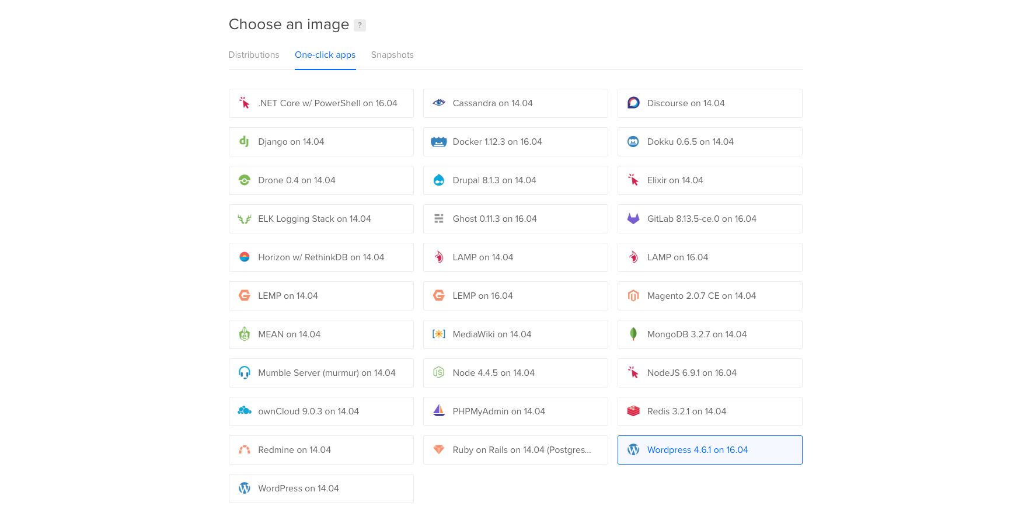Click the Django logo icon

(x=244, y=142)
